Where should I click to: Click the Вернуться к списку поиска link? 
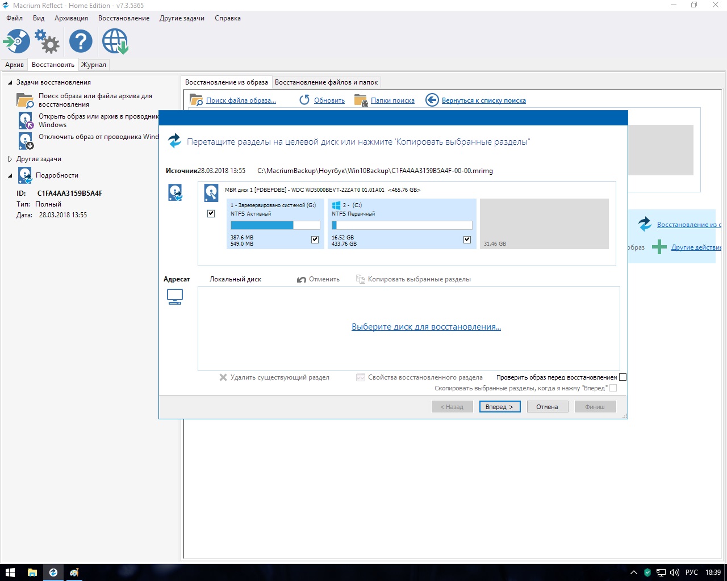click(484, 100)
